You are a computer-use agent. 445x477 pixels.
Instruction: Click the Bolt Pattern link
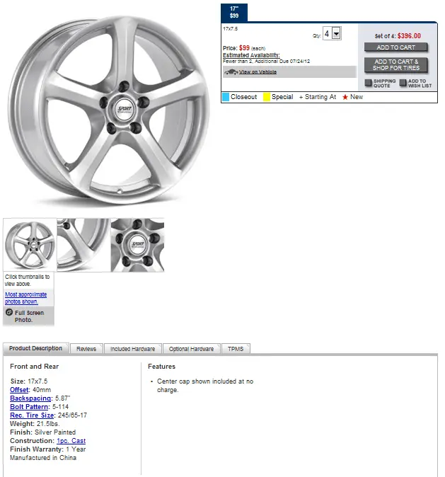coord(29,407)
